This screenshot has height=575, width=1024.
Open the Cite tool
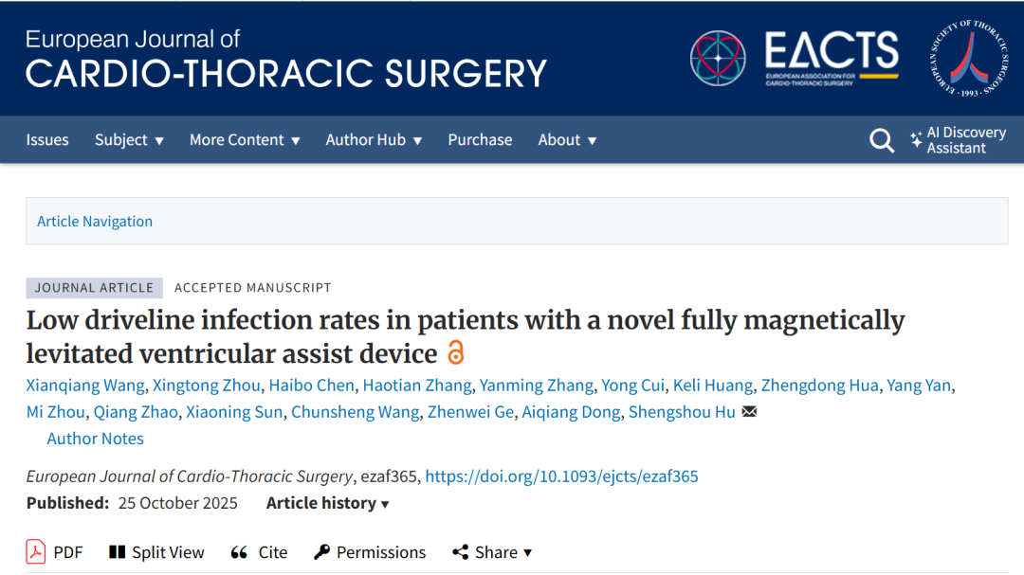coord(259,552)
